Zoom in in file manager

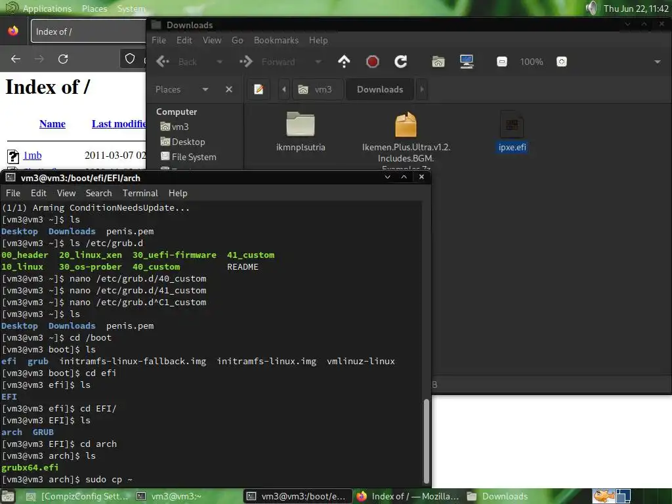tap(562, 62)
